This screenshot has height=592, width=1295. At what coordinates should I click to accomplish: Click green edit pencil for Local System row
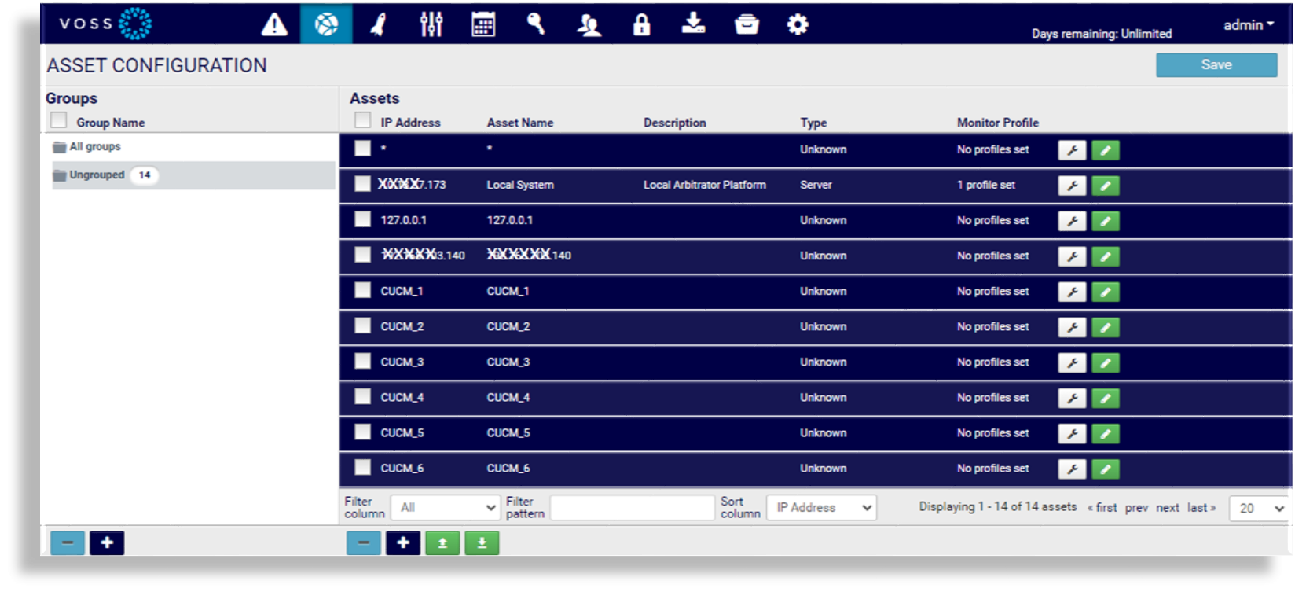(x=1105, y=186)
